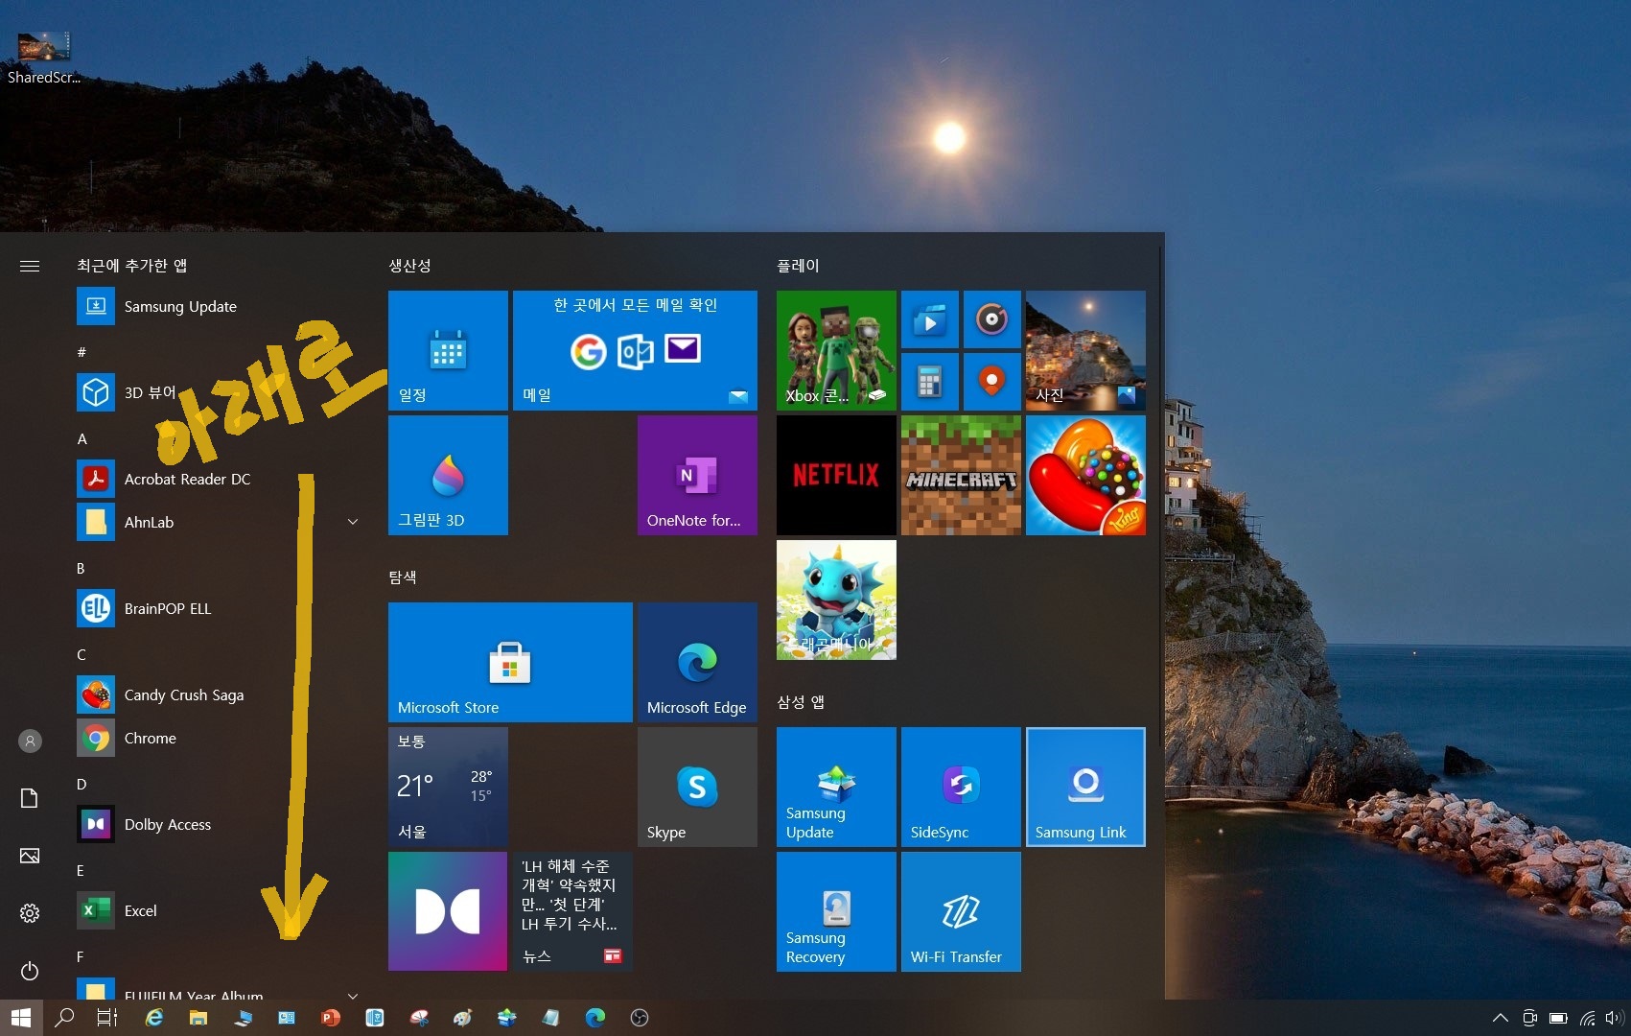1631x1036 pixels.
Task: Open the Photos (사진) tile
Action: tap(1085, 350)
